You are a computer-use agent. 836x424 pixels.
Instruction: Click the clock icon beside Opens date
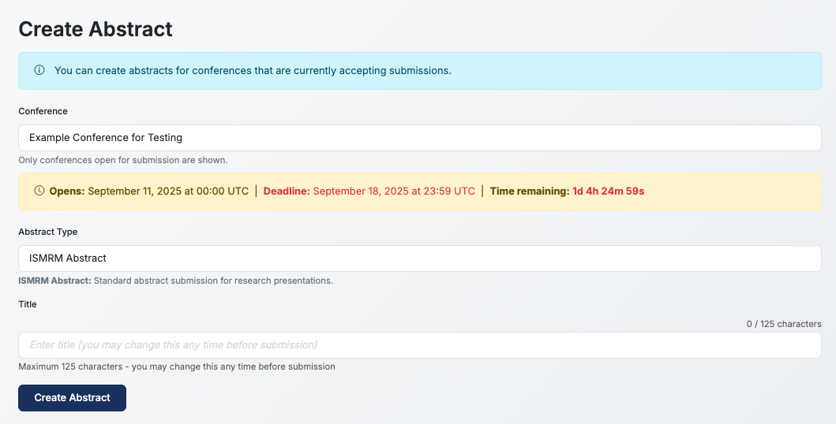coord(39,191)
